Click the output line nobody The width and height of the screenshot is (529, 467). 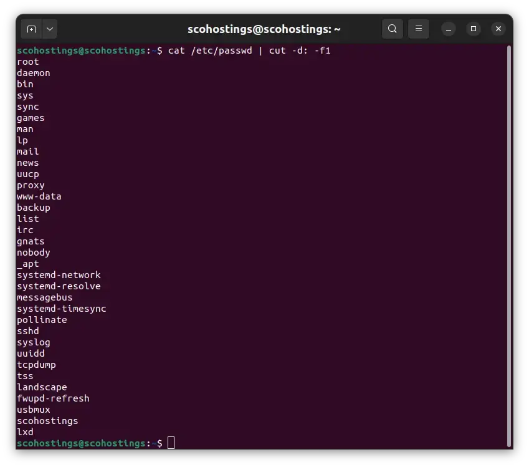coord(34,253)
